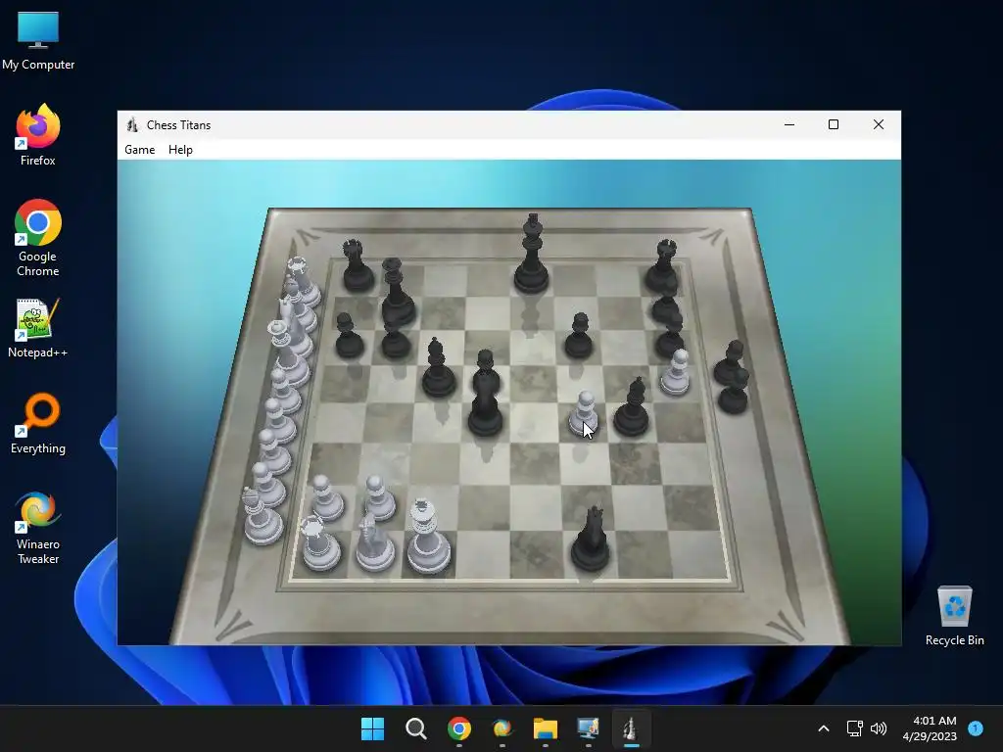Select the black rook next to the black queen
Image resolution: width=1003 pixels, height=752 pixels.
[357, 266]
